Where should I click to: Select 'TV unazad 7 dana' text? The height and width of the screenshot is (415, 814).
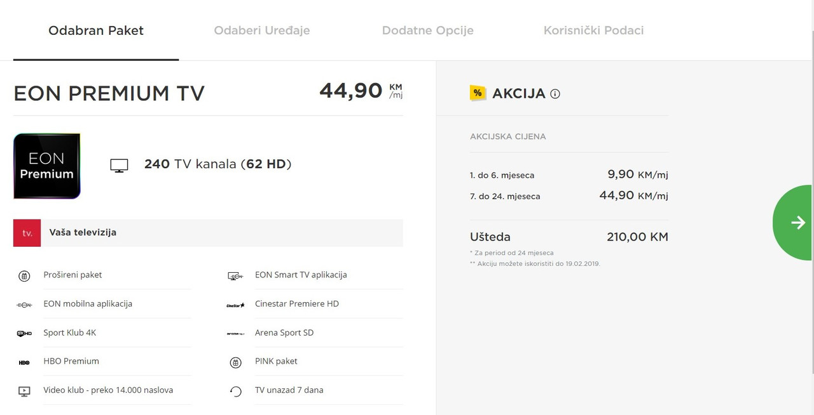pyautogui.click(x=289, y=390)
